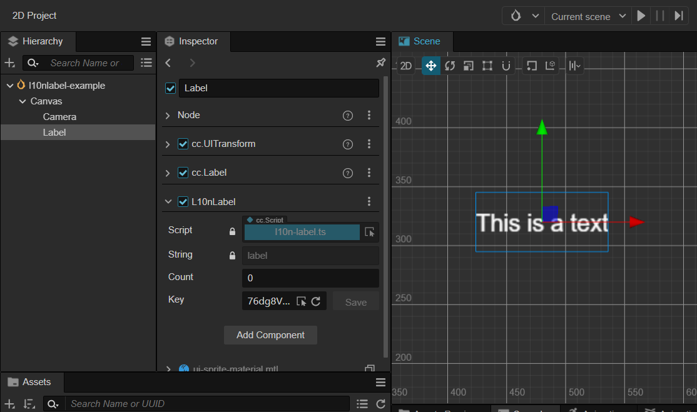The height and width of the screenshot is (412, 697).
Task: Toggle local/global coordinate mode
Action: (551, 66)
